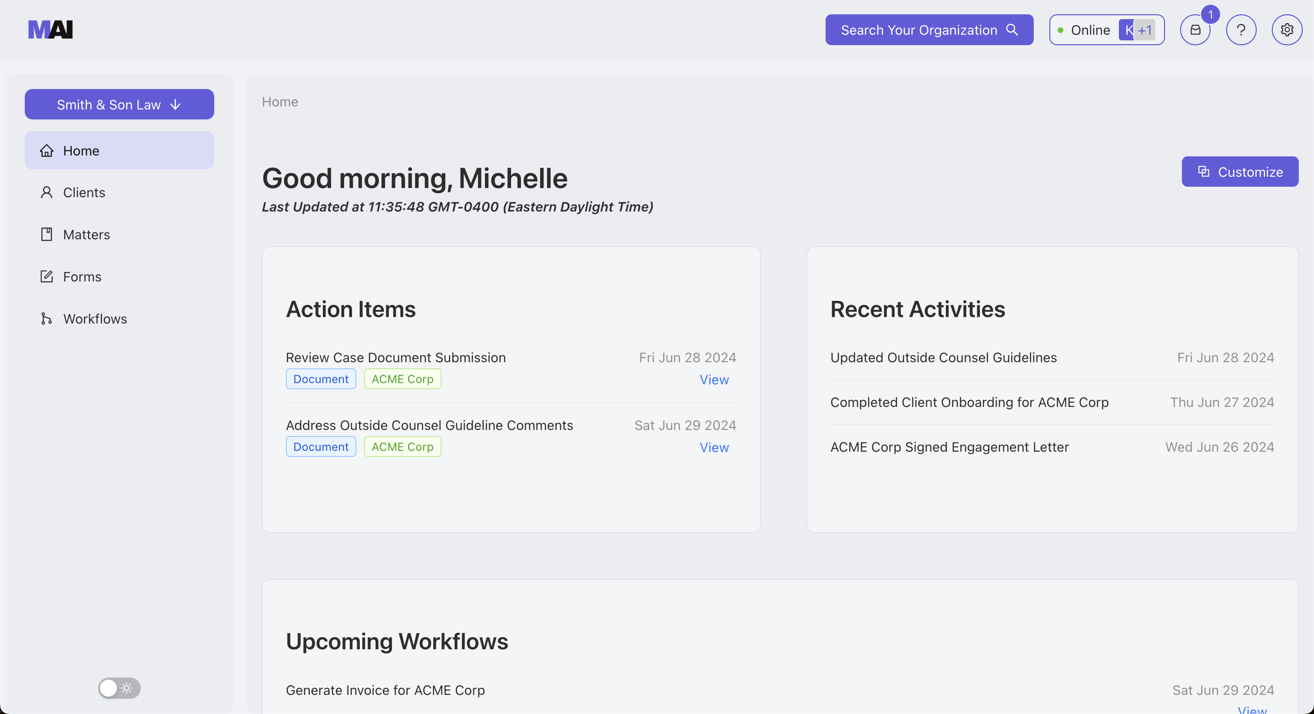The image size is (1314, 714).
Task: Click the MAI logo
Action: (50, 30)
